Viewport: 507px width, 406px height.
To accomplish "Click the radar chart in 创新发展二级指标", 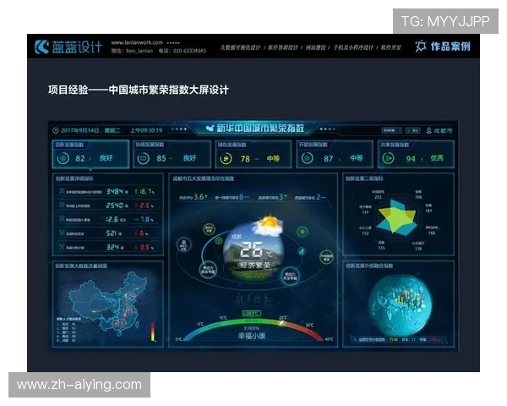I will (397, 216).
